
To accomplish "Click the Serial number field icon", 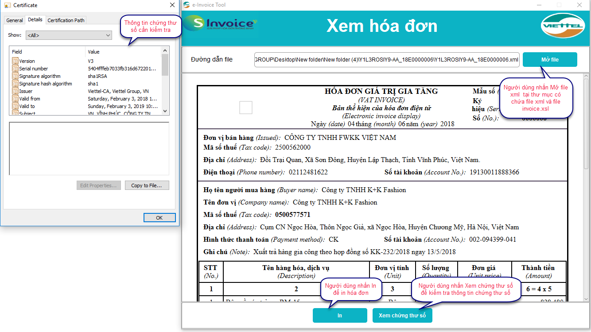I will click(15, 69).
